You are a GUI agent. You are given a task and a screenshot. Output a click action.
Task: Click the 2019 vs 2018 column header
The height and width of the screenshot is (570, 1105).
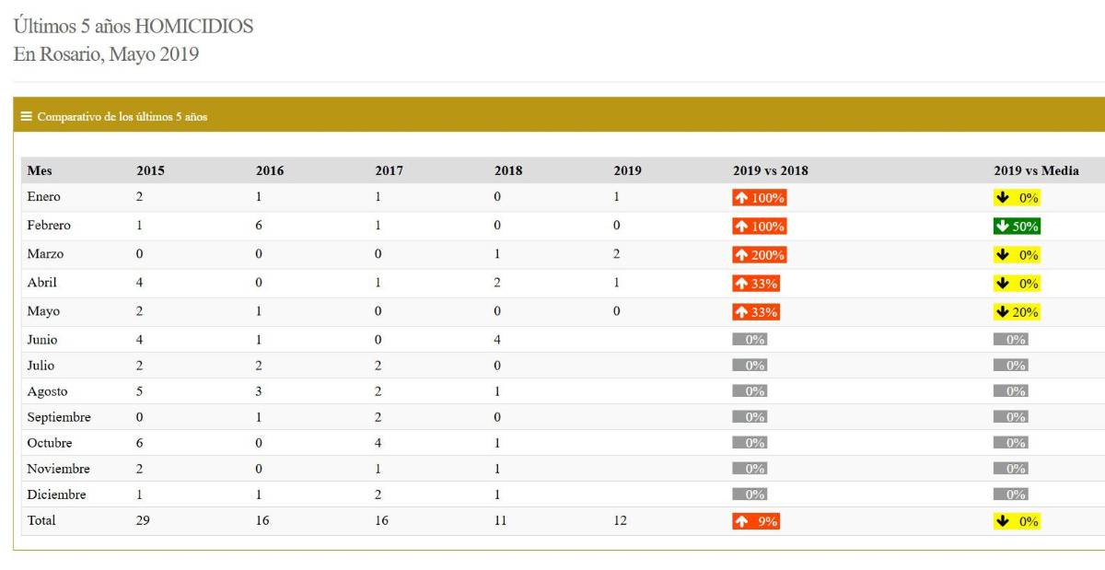[x=770, y=170]
